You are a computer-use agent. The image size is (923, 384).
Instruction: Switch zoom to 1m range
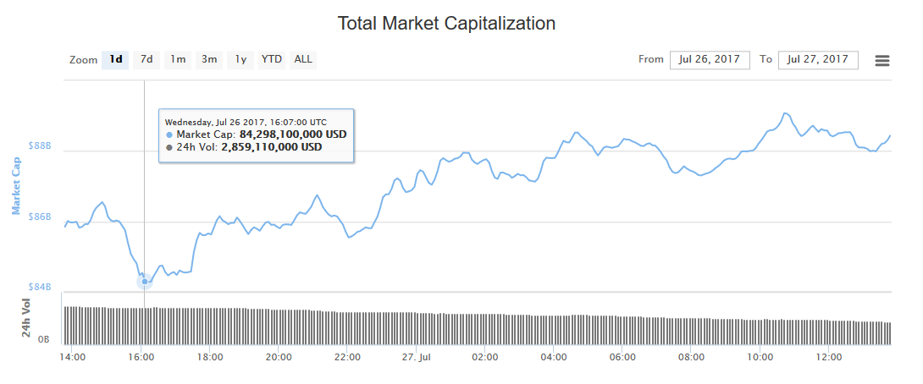[x=178, y=59]
